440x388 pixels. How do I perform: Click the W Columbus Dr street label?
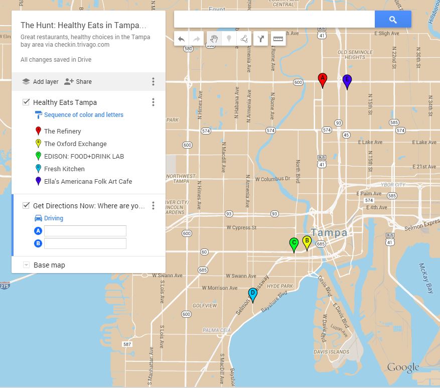[273, 179]
